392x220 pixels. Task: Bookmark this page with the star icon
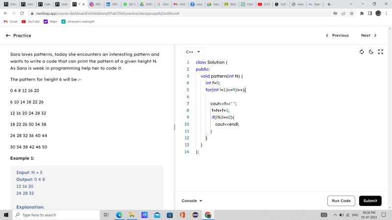(352, 13)
